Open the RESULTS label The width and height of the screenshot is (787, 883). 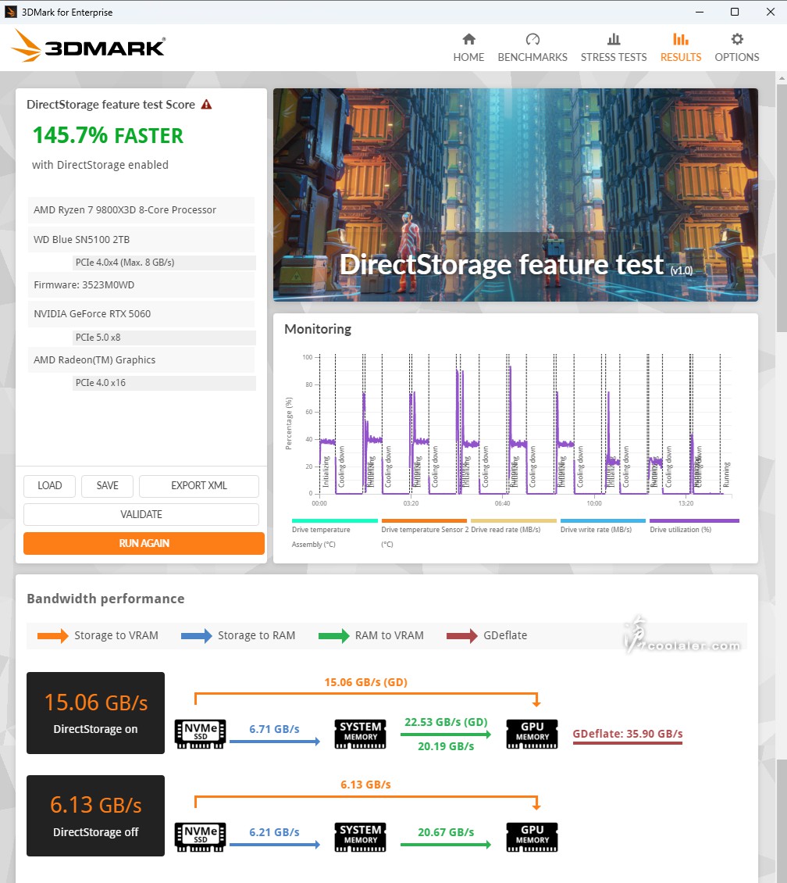pos(681,57)
